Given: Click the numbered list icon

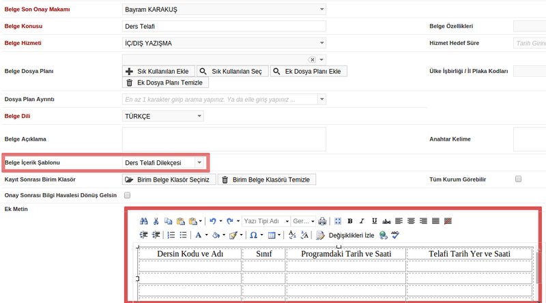Looking at the screenshot, I should pyautogui.click(x=171, y=235).
